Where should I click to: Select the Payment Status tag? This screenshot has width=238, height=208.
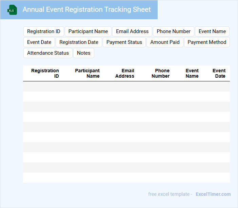[x=124, y=42]
